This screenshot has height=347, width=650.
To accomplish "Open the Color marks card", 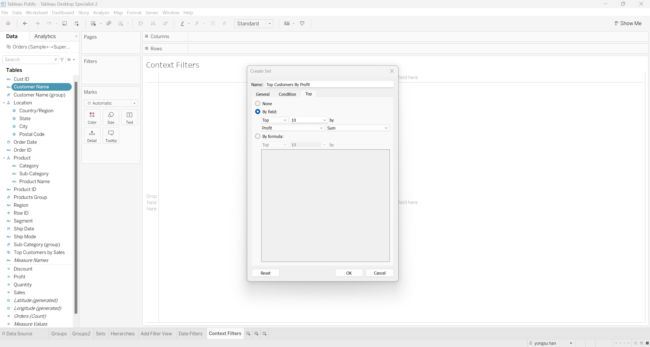I will click(92, 117).
